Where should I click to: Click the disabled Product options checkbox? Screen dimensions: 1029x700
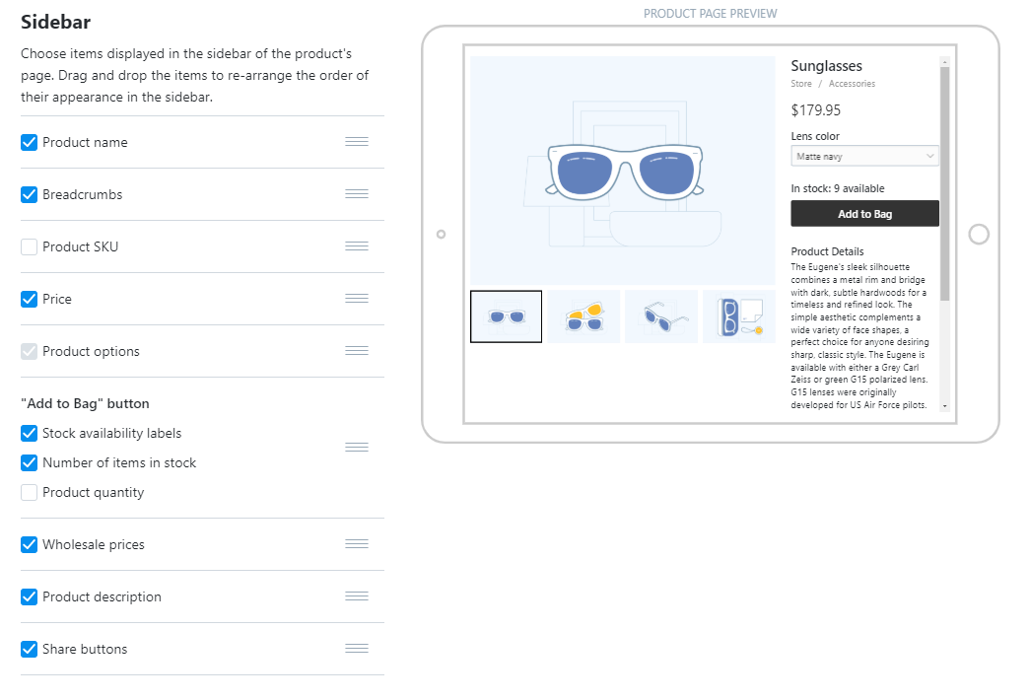point(29,351)
